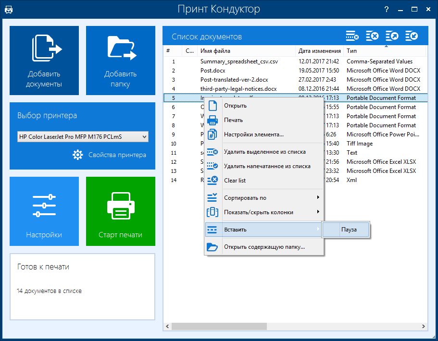Viewport: 438px width, 341px height.
Task: Click the Настройки button label
Action: [x=44, y=235]
